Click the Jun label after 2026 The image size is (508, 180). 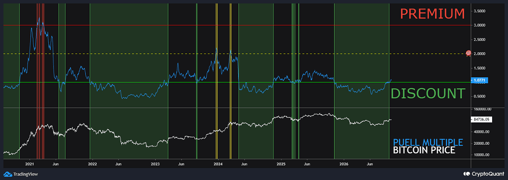tap(370, 164)
